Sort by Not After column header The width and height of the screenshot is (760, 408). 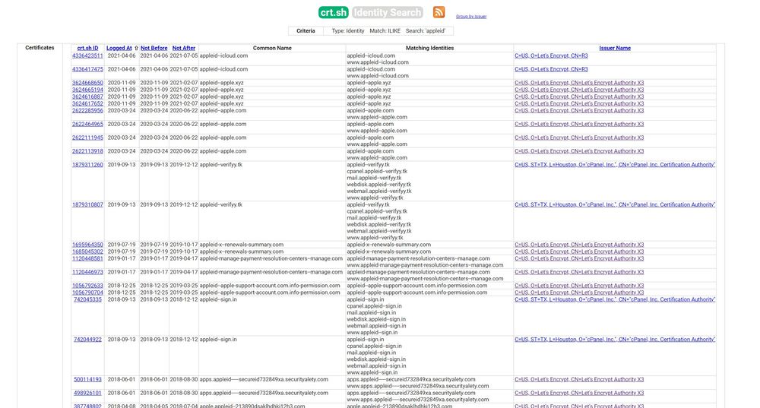[x=184, y=48]
